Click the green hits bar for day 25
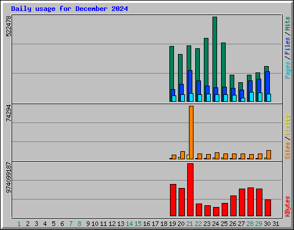Viewport: 294px width, 230px height. (223, 65)
